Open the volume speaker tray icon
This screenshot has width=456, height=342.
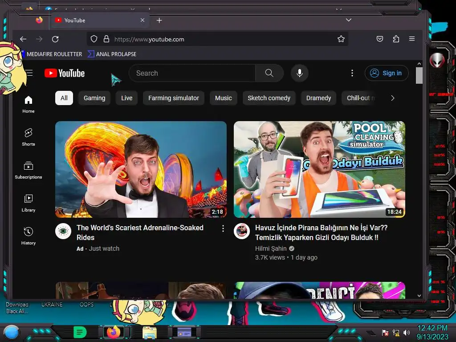coord(406,332)
